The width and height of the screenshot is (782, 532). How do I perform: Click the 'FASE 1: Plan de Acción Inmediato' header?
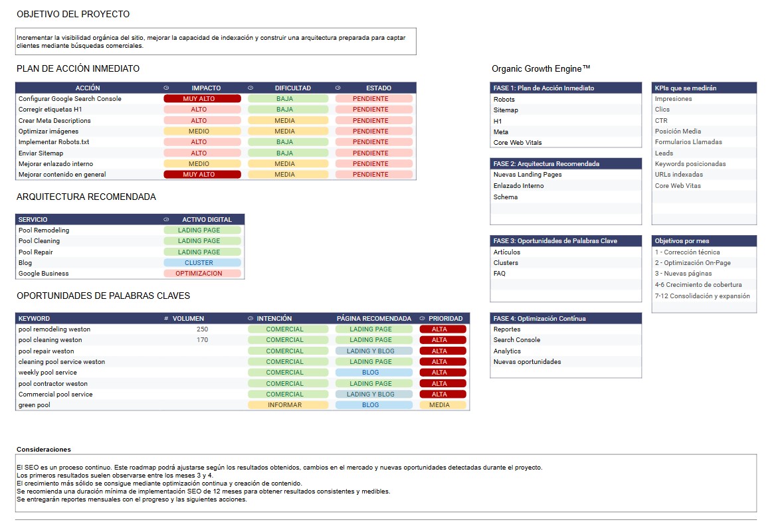pyautogui.click(x=565, y=88)
